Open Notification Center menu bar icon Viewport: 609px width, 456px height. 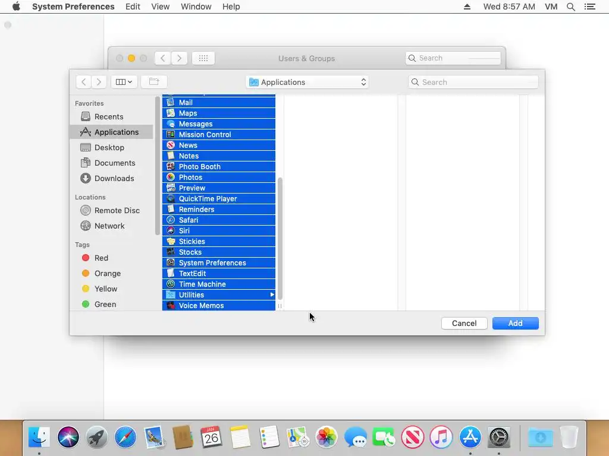(x=589, y=7)
